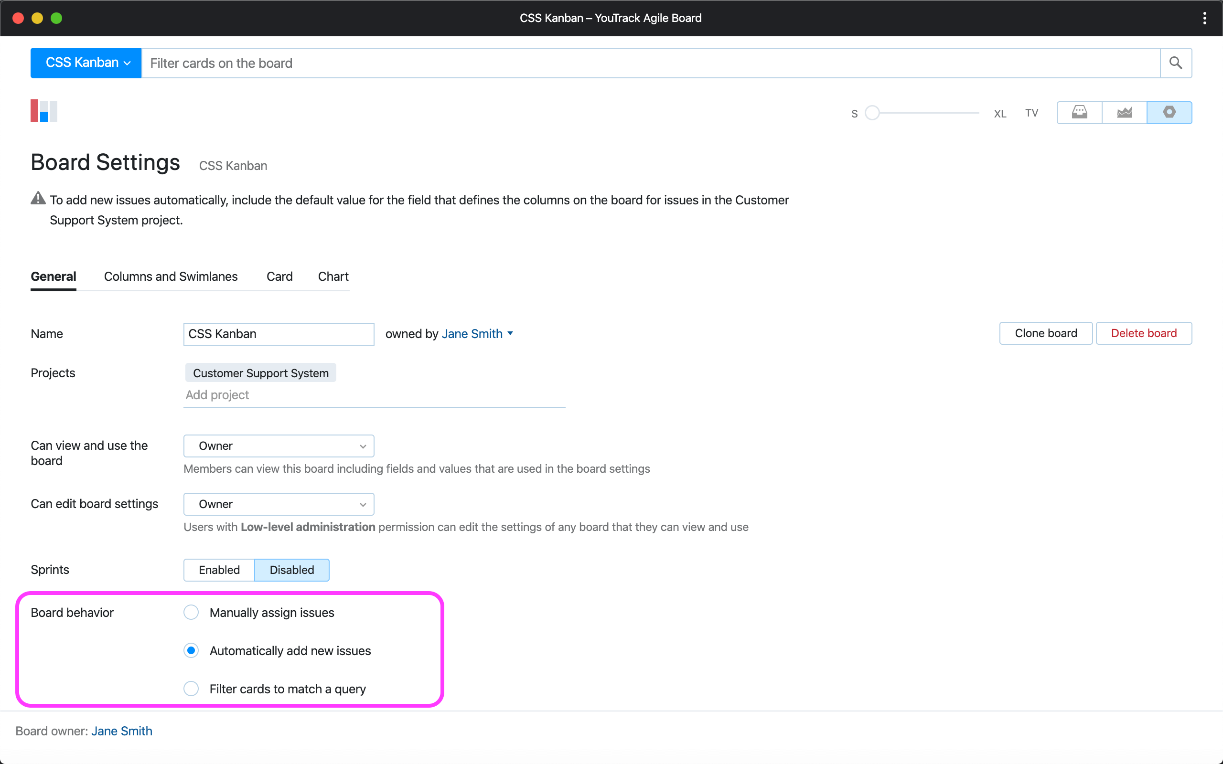Switch to Columns and Swimlanes tab

point(170,276)
